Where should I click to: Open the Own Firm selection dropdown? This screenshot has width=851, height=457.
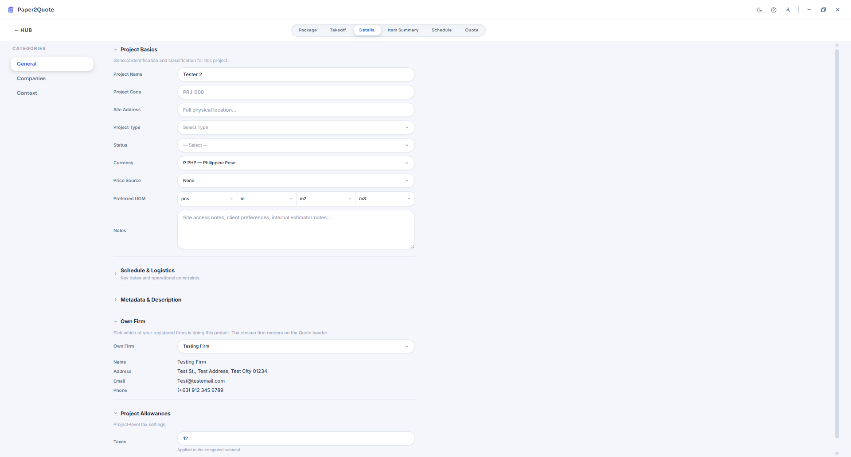(x=296, y=346)
